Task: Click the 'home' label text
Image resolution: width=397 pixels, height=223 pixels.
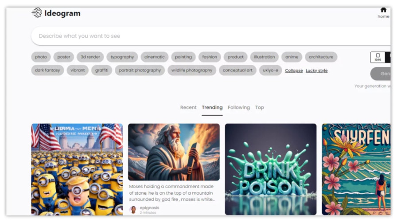Action: pyautogui.click(x=383, y=16)
